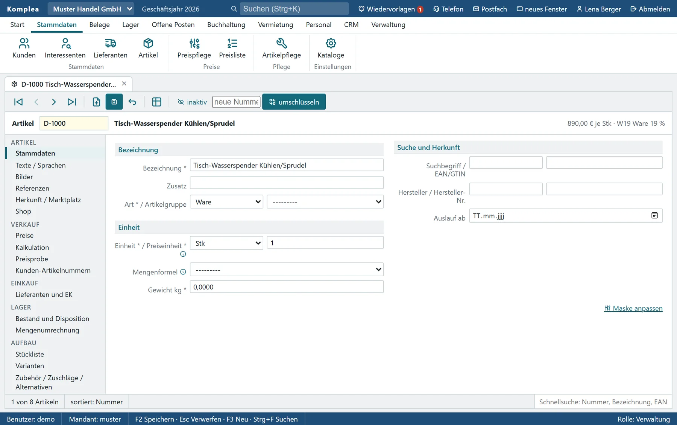Open the Lager menu tab

[131, 24]
